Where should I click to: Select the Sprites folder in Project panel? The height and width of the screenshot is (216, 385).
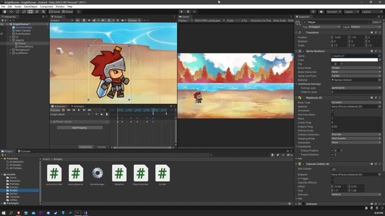pyautogui.click(x=14, y=193)
